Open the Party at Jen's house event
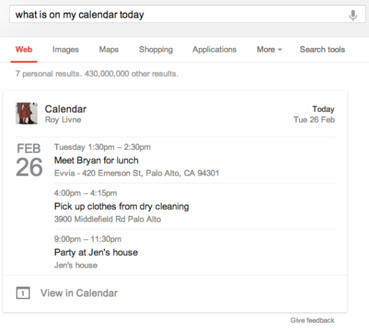 point(96,252)
